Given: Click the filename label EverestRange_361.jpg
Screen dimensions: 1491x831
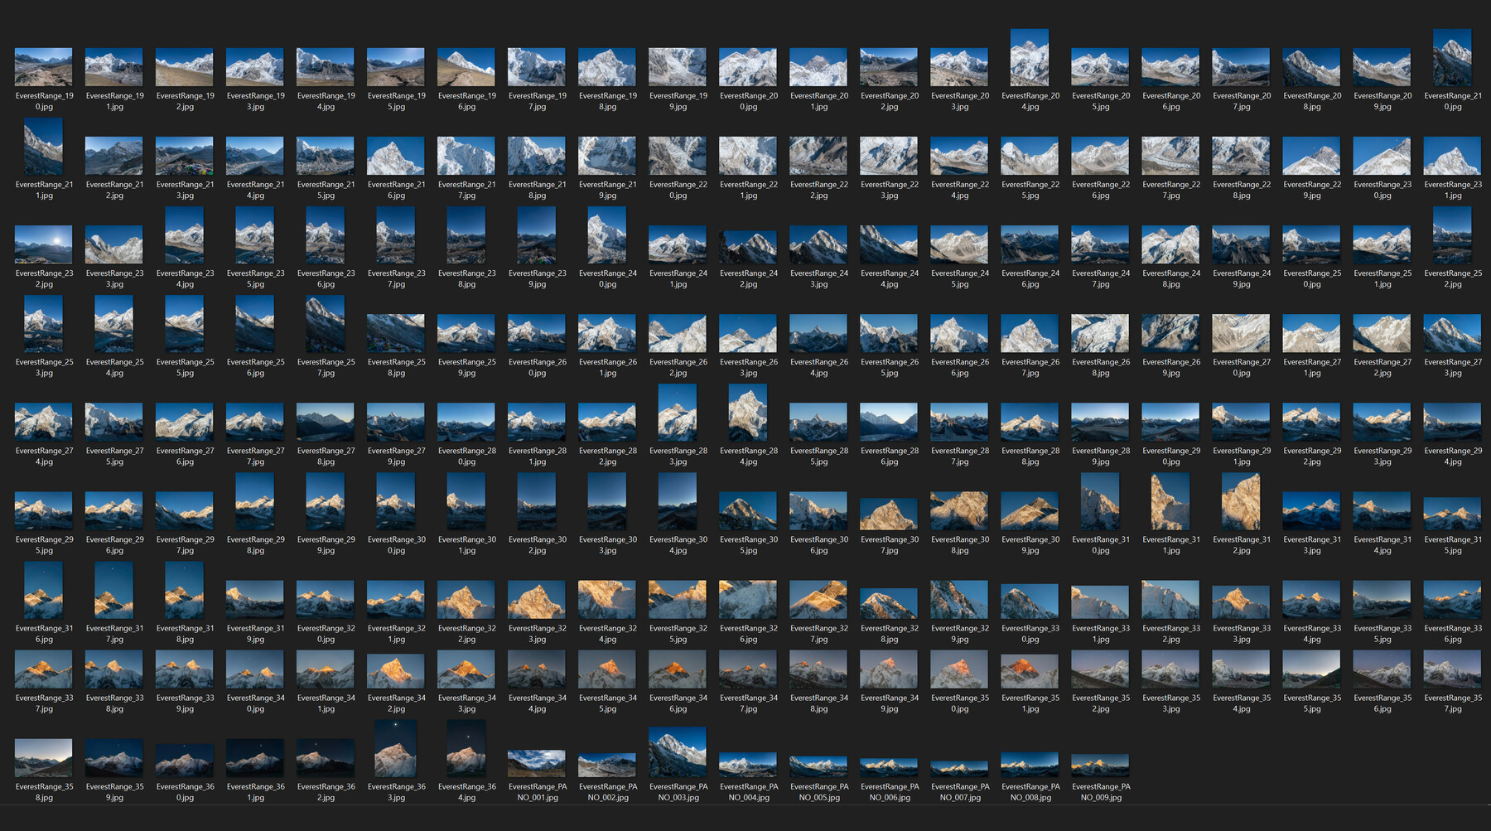Looking at the screenshot, I should (x=255, y=791).
